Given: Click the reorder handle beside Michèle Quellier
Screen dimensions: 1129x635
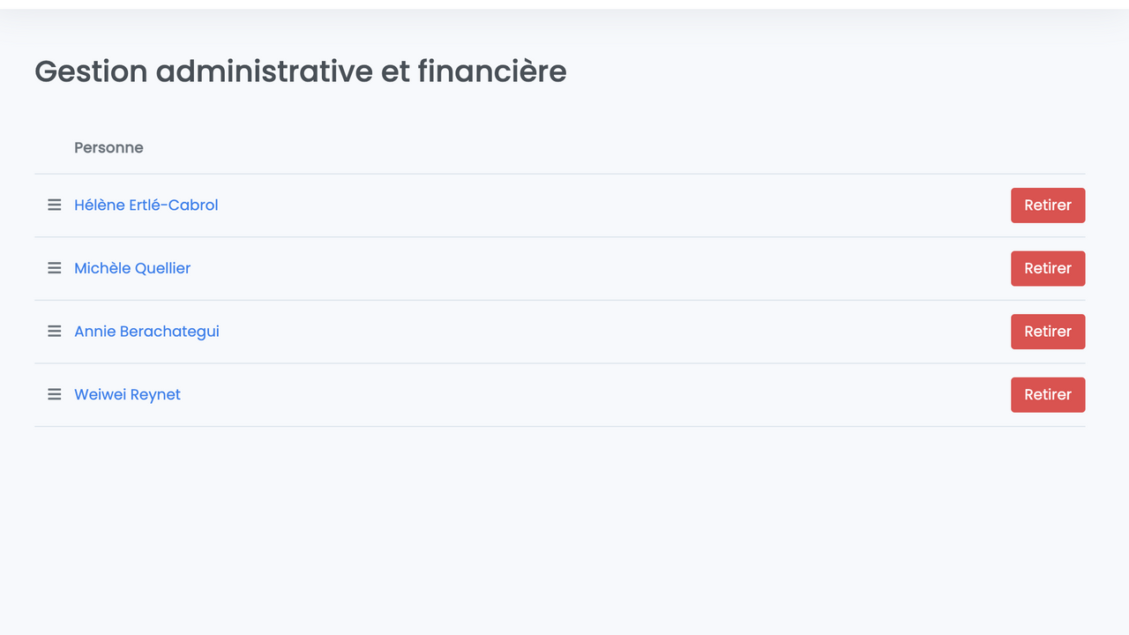Looking at the screenshot, I should tap(55, 268).
